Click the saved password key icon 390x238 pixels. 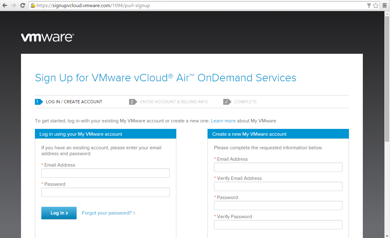coord(369,5)
